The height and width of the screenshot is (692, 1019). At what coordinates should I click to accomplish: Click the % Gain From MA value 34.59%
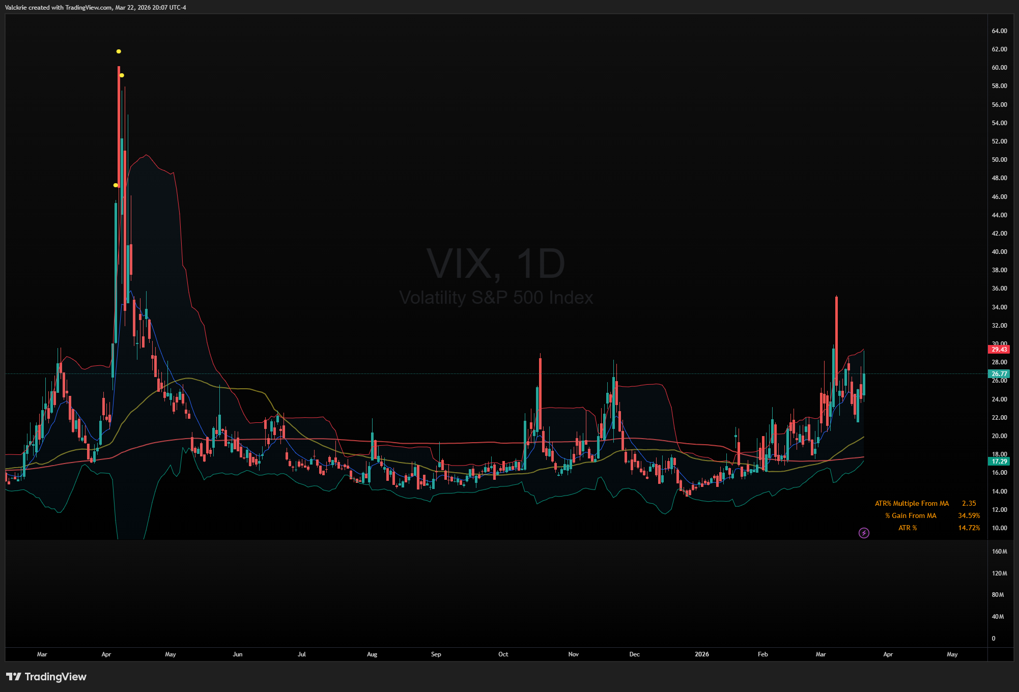point(969,515)
